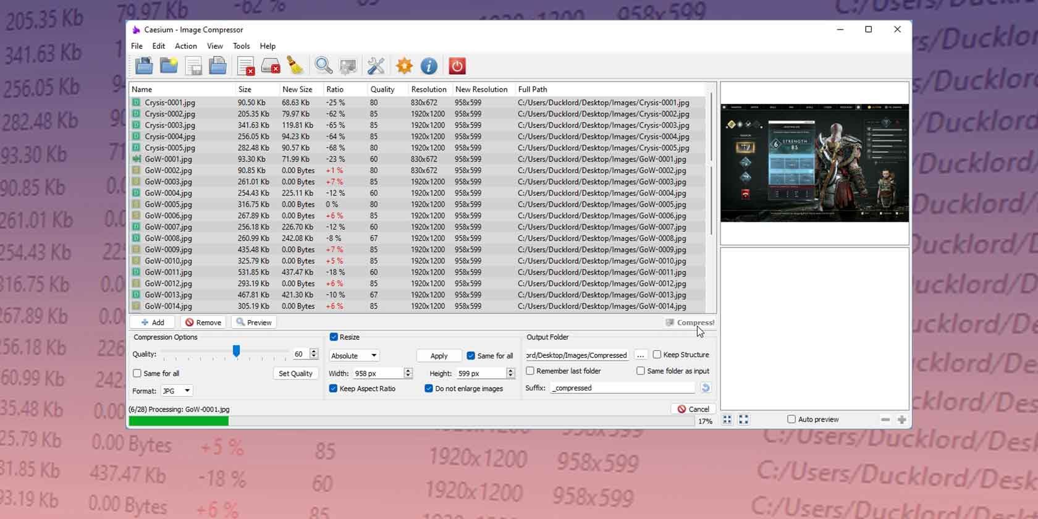The width and height of the screenshot is (1038, 519).
Task: Click the blue info About icon
Action: (x=429, y=65)
